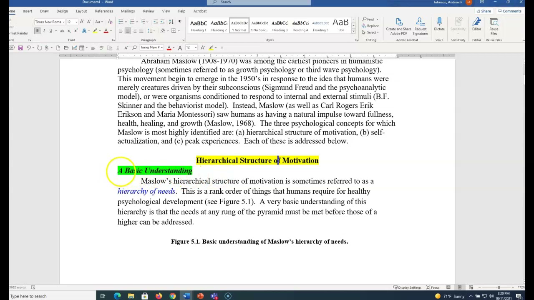
Task: Open Chrome from the Windows taskbar
Action: (x=172, y=296)
